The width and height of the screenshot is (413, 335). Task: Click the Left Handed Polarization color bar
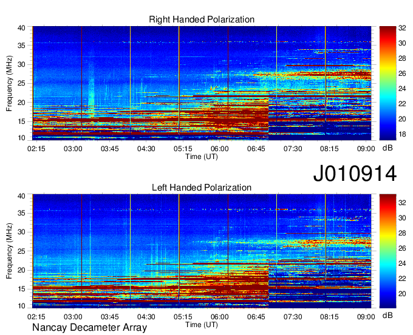(x=387, y=251)
